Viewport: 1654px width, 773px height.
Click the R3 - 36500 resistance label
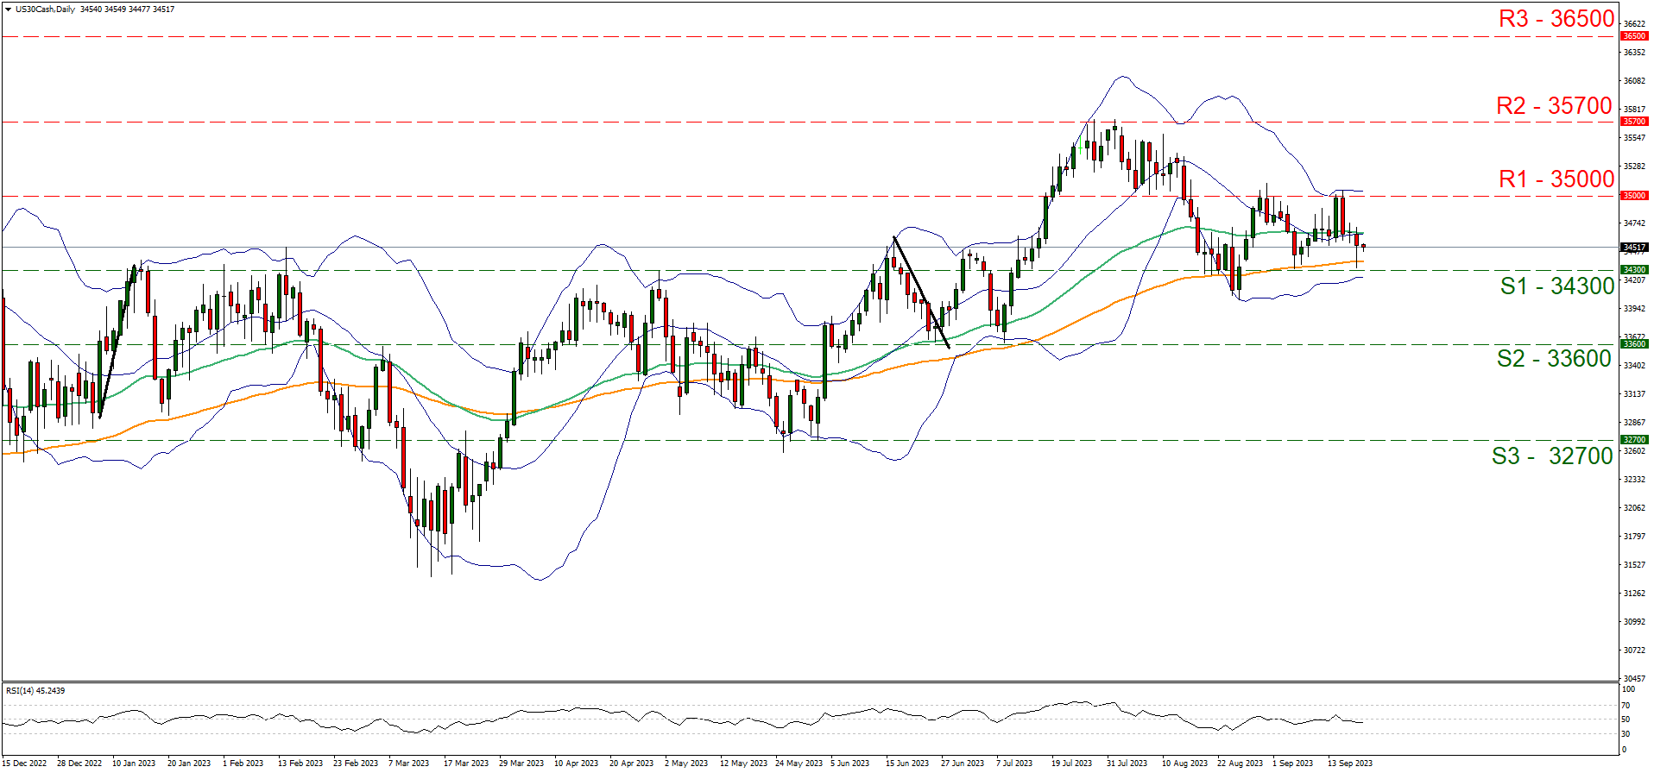click(x=1556, y=19)
